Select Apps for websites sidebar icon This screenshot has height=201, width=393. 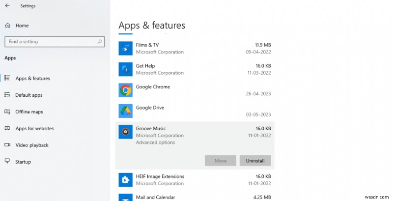[7, 128]
